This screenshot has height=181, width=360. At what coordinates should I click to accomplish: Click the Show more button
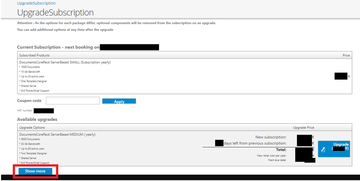[35, 171]
